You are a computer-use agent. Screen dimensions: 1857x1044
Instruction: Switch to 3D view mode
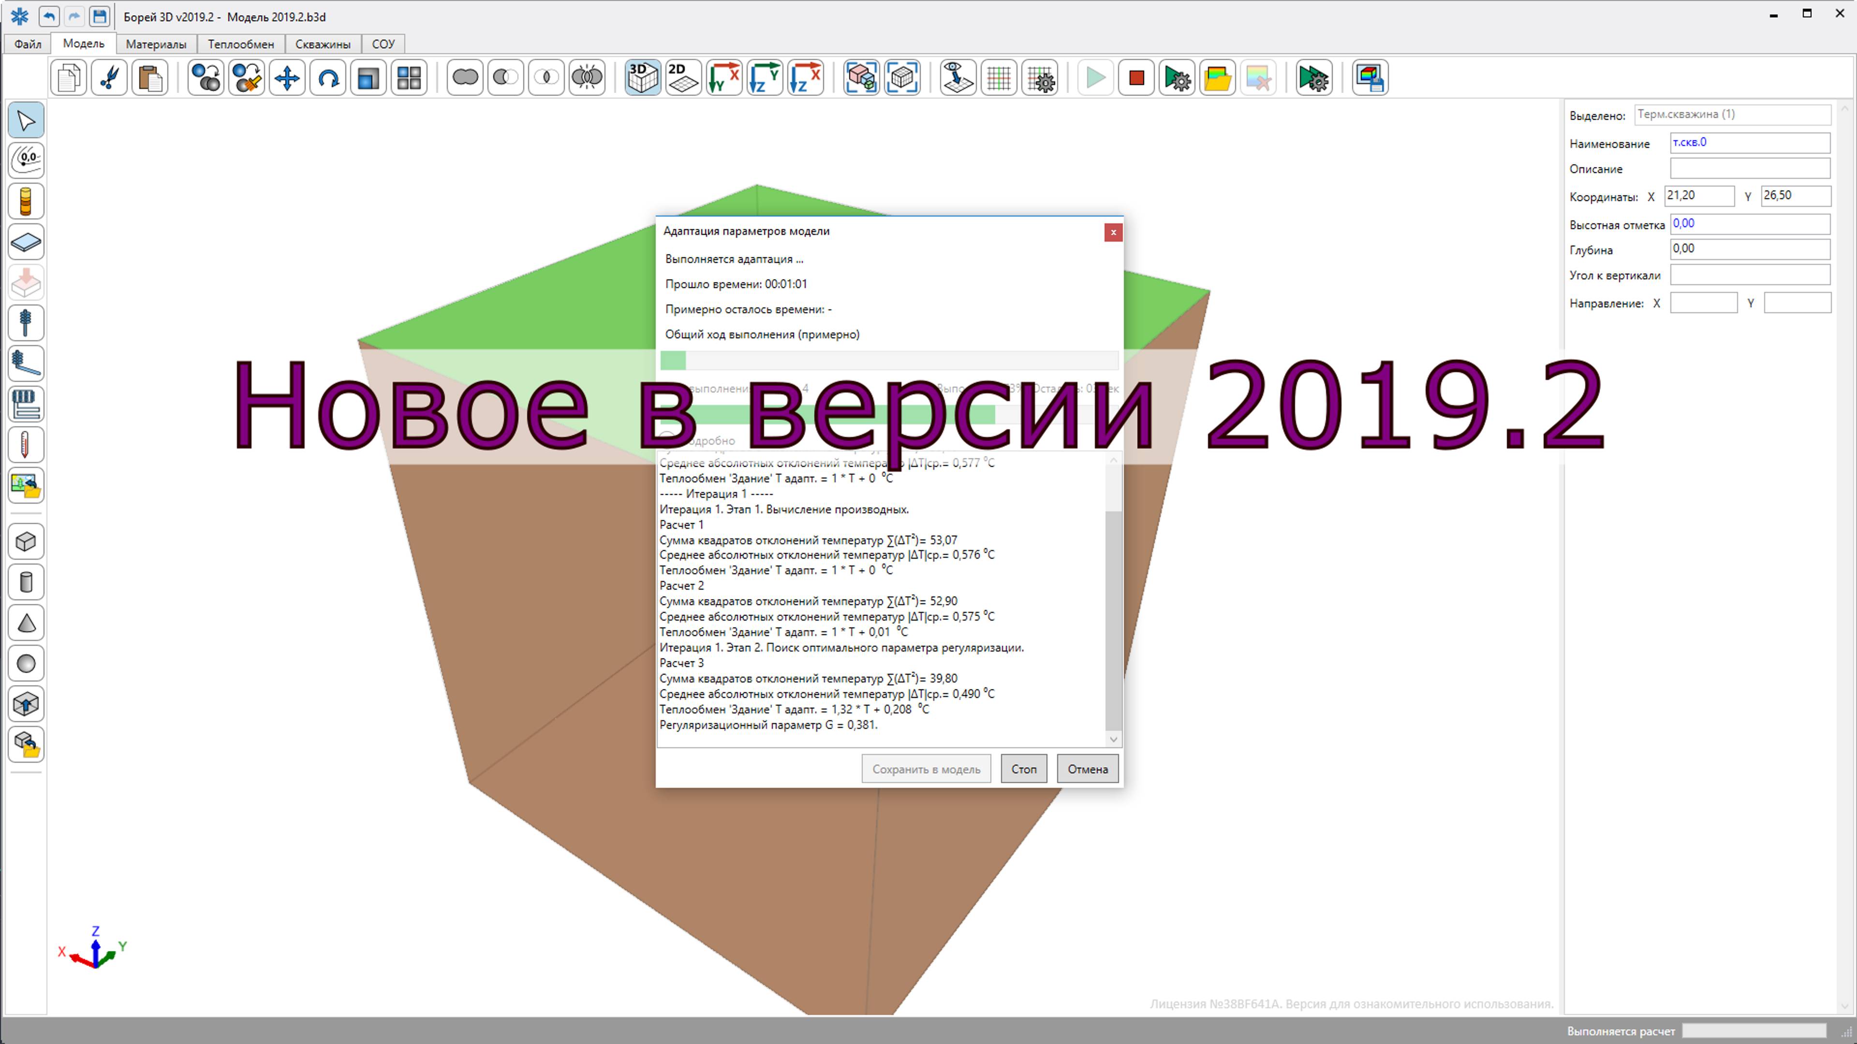pyautogui.click(x=643, y=77)
